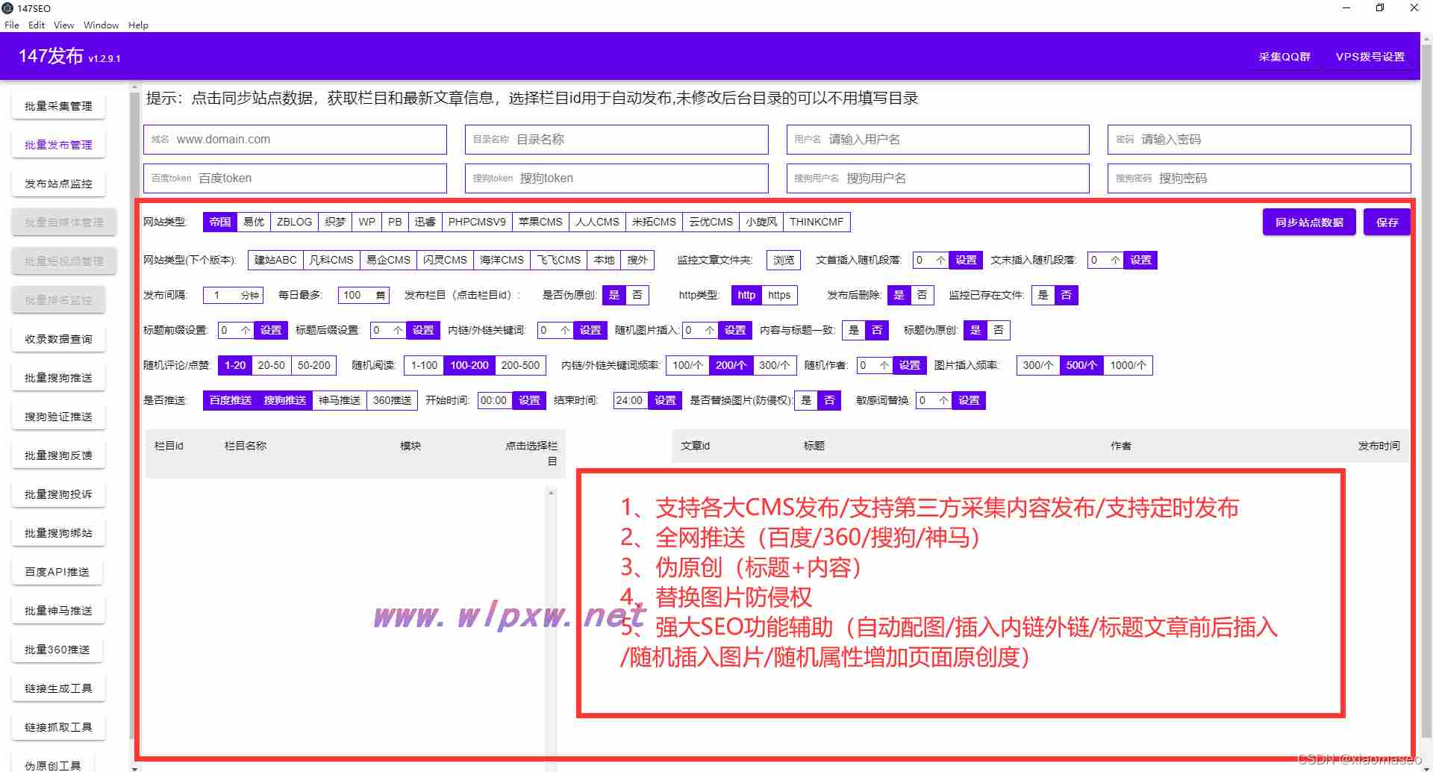1433x772 pixels.
Task: Click the 保存 button
Action: click(x=1387, y=222)
